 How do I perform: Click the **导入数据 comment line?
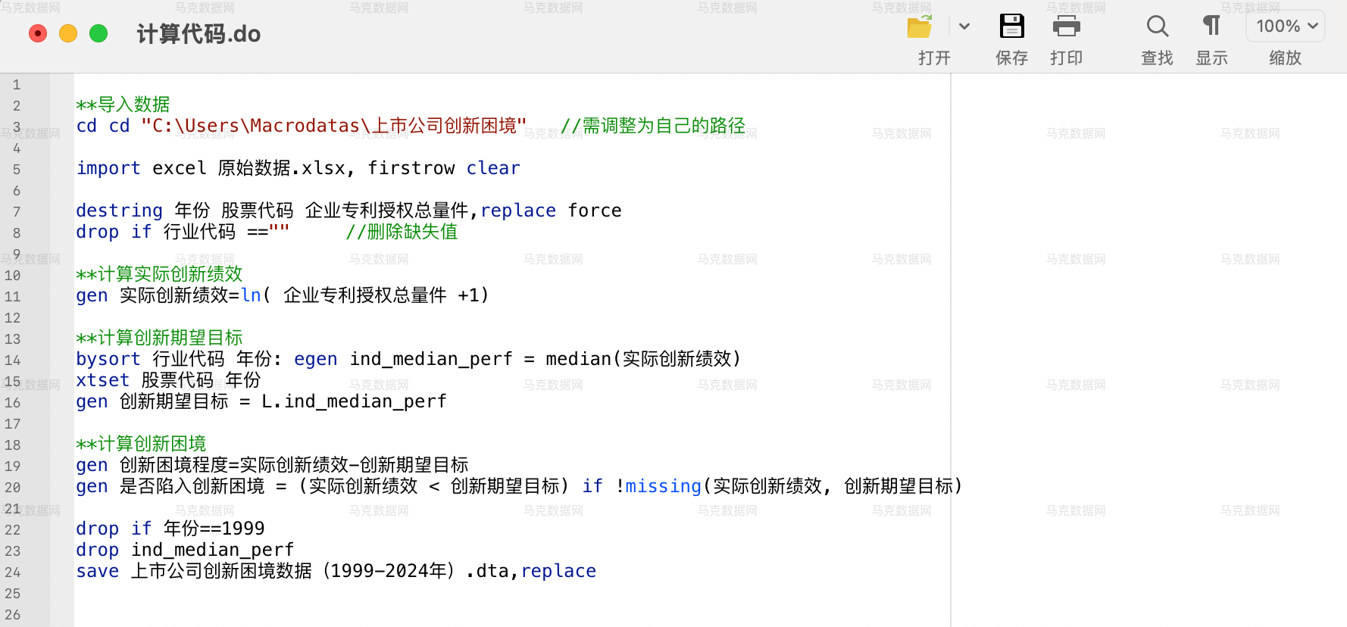pos(123,104)
